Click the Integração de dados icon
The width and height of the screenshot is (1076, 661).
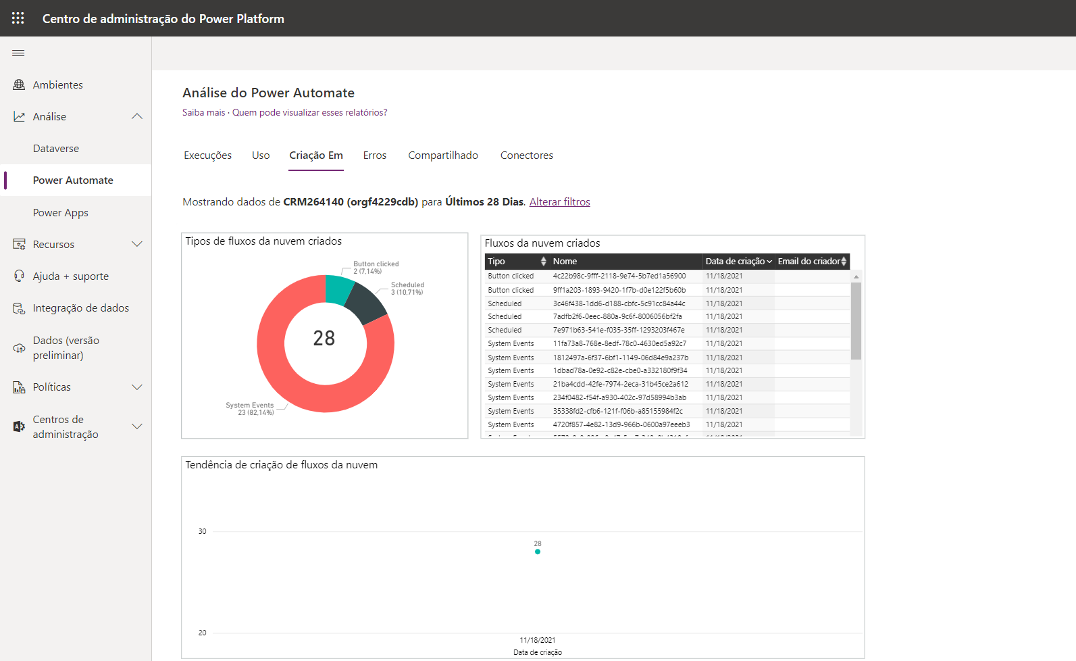coord(19,308)
